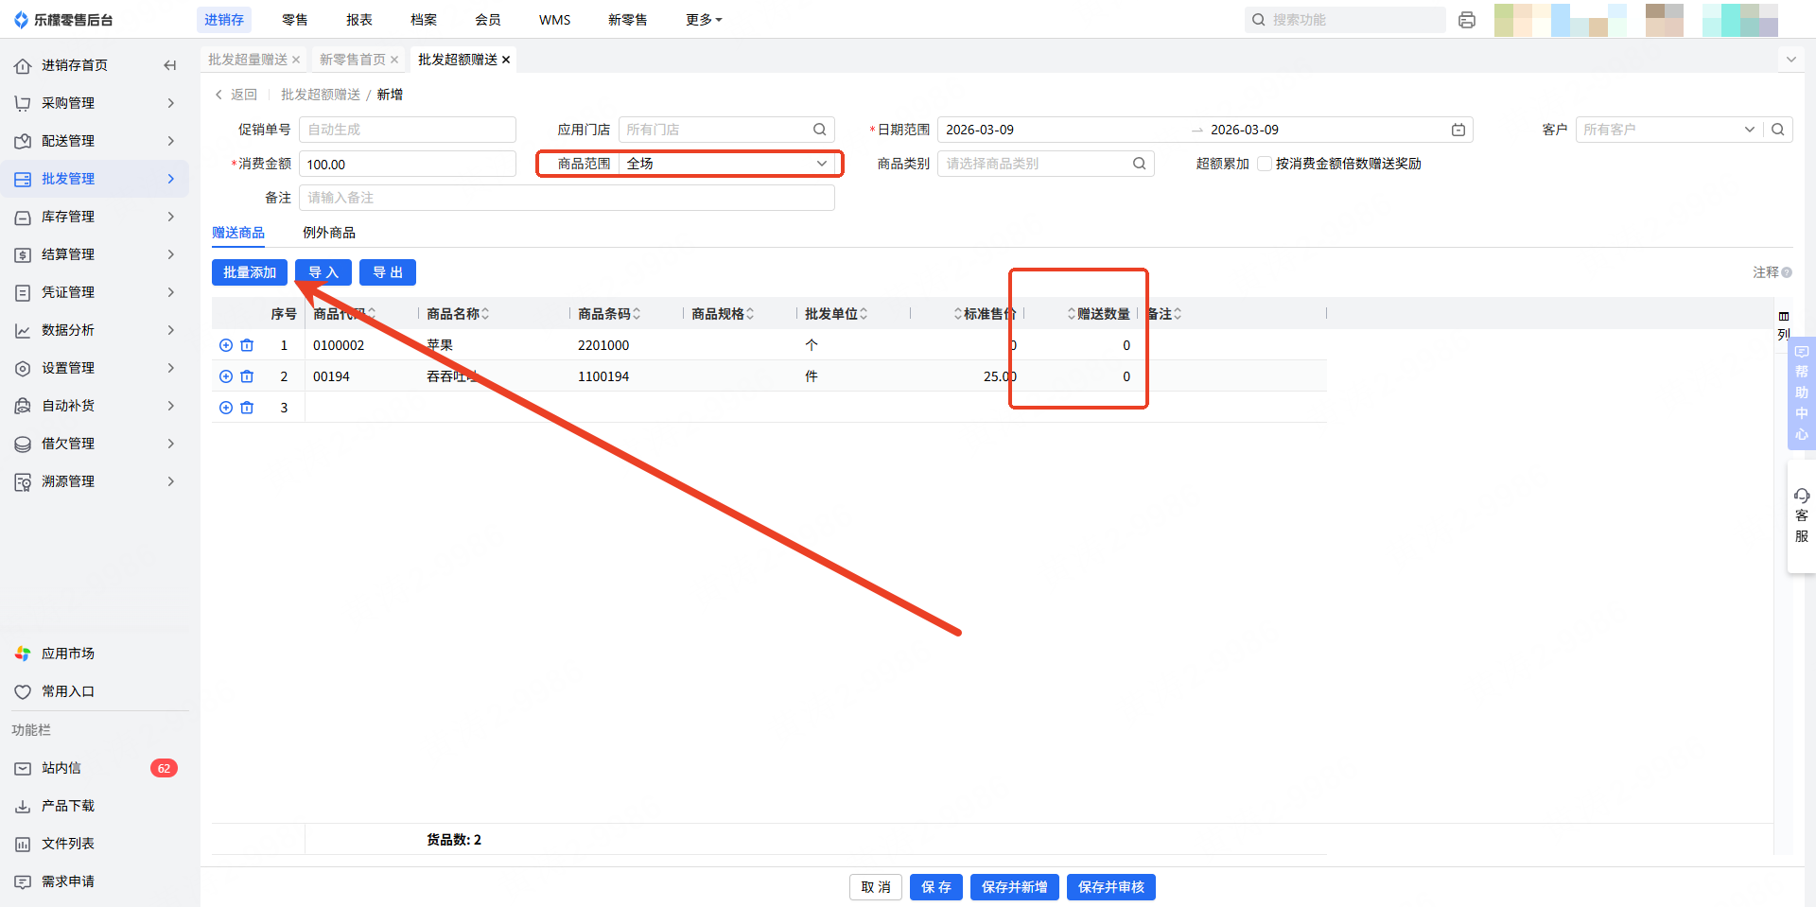
Task: Open the 客户 dropdown
Action: pos(1669,130)
